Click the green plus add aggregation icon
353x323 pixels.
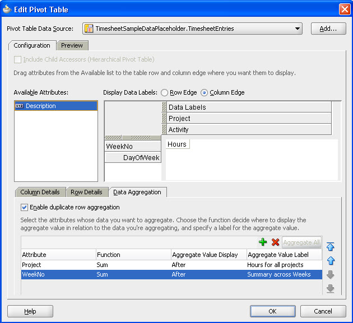(263, 242)
